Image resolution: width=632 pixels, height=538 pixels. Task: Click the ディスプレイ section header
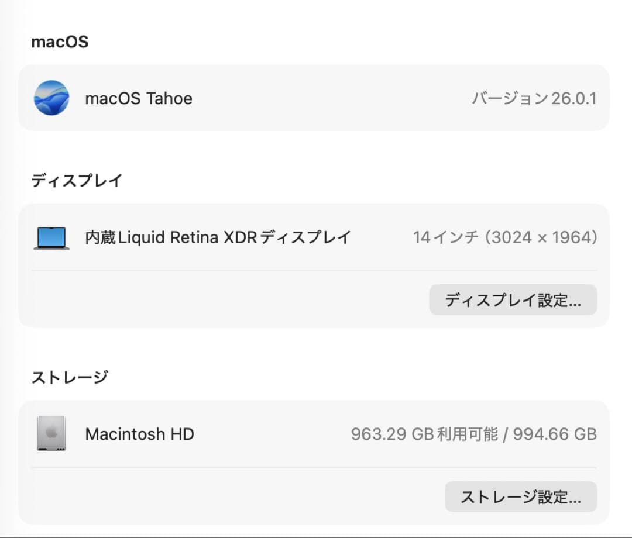point(77,180)
